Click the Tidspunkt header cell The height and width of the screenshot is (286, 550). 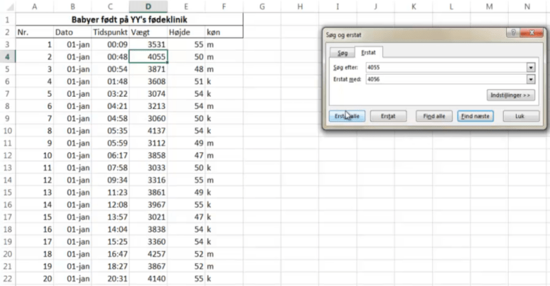pos(109,32)
